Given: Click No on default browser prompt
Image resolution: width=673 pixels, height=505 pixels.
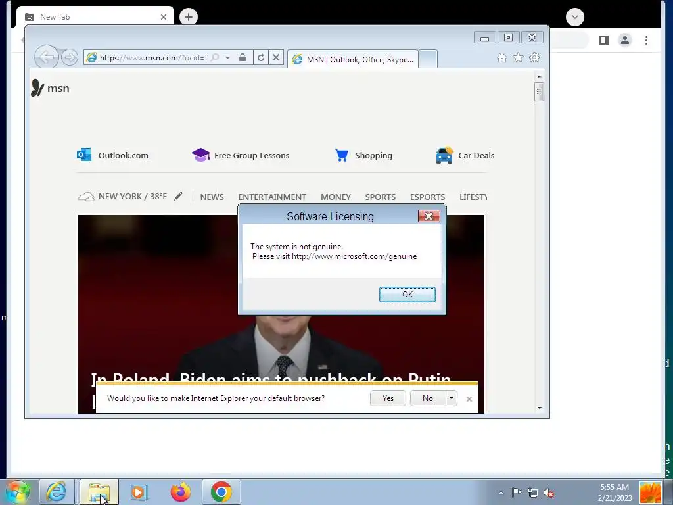Looking at the screenshot, I should tap(428, 398).
